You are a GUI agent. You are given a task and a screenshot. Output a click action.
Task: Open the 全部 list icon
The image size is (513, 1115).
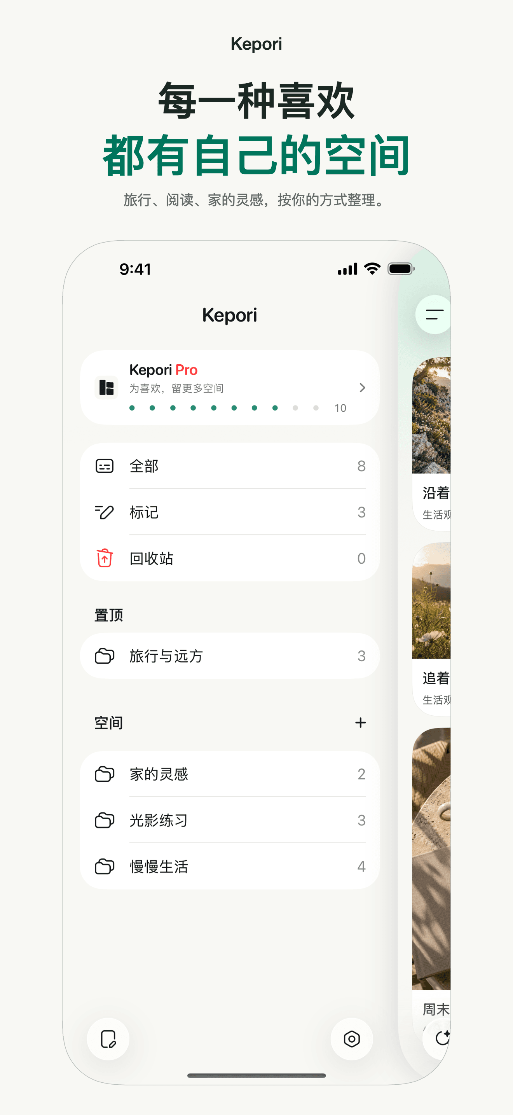point(104,466)
